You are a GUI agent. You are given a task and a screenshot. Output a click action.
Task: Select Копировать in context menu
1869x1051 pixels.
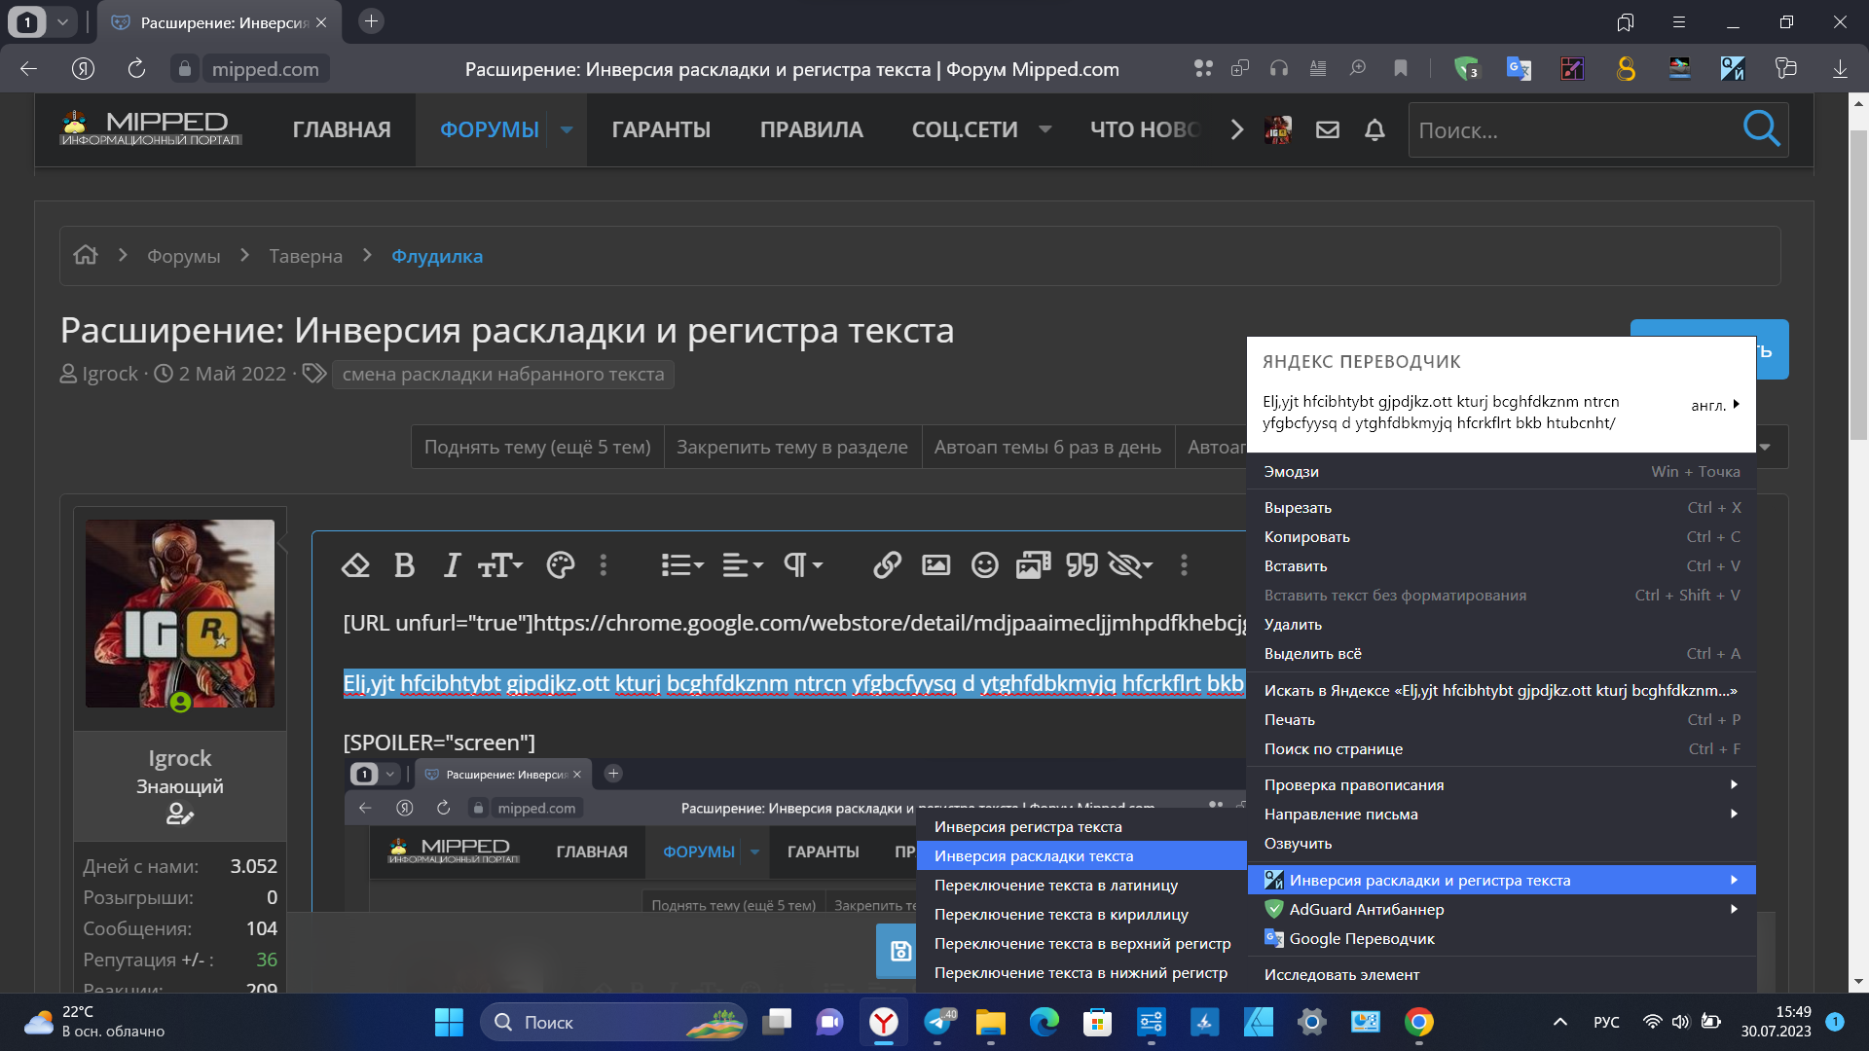(x=1501, y=537)
